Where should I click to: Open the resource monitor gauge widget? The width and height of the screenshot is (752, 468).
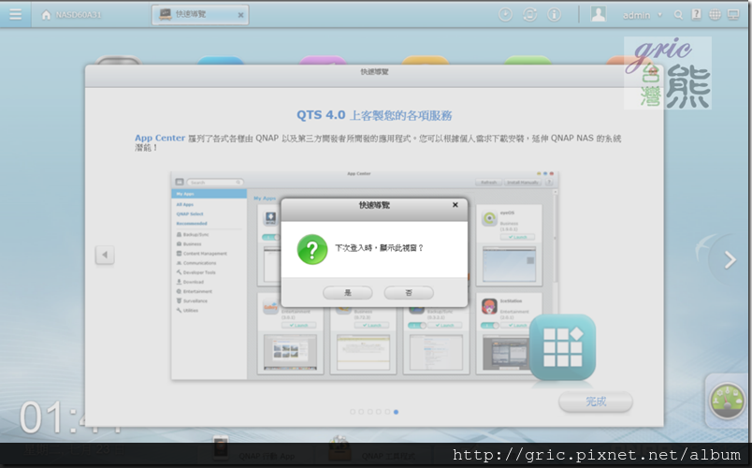click(x=727, y=401)
